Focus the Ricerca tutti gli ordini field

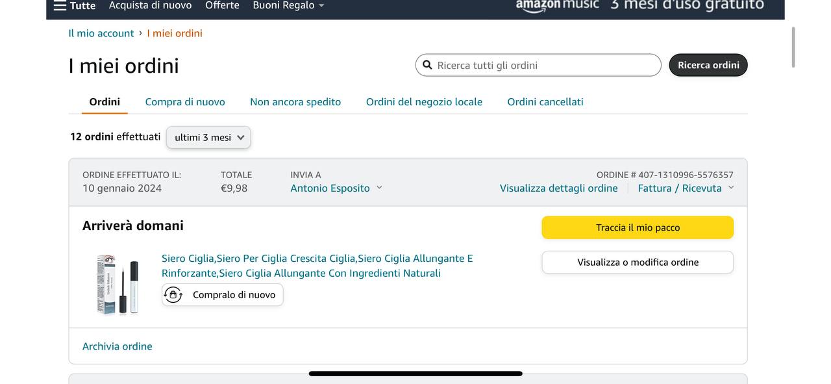click(545, 65)
